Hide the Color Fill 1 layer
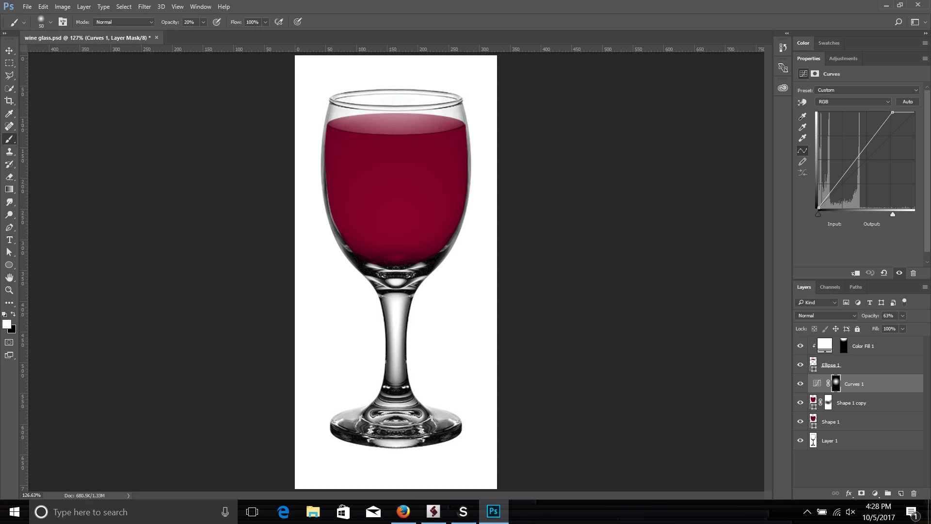Image resolution: width=931 pixels, height=524 pixels. (x=801, y=346)
